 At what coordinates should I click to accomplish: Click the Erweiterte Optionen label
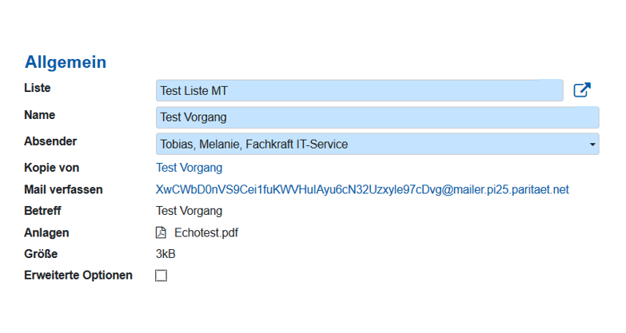78,276
